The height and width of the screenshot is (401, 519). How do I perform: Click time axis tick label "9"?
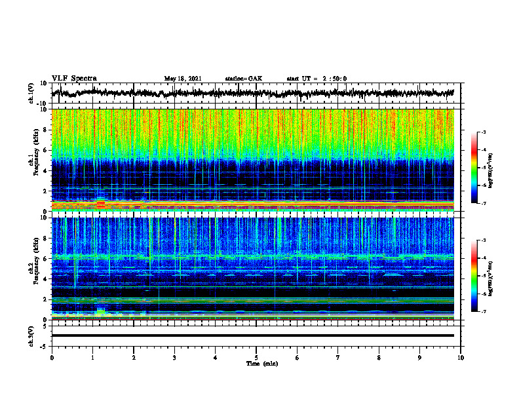tap(419, 358)
